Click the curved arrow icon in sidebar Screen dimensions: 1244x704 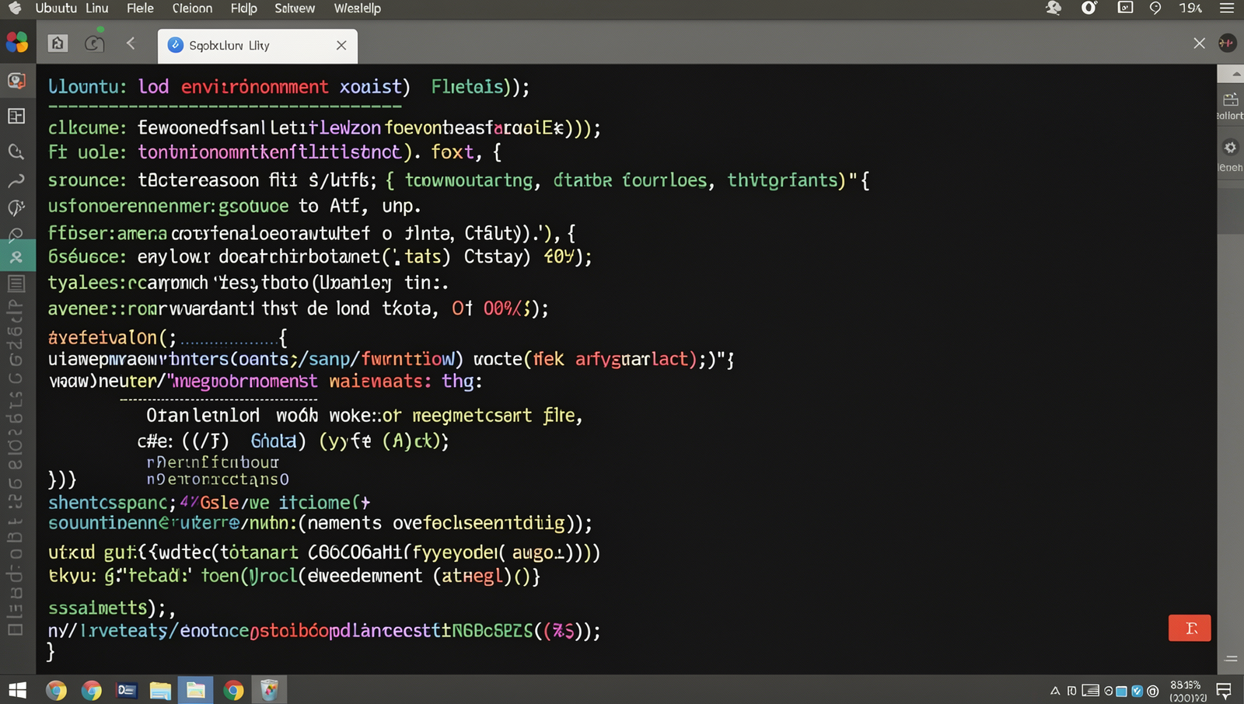(x=16, y=181)
